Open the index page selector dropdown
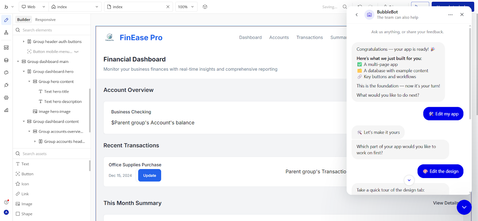The image size is (478, 221). (75, 7)
